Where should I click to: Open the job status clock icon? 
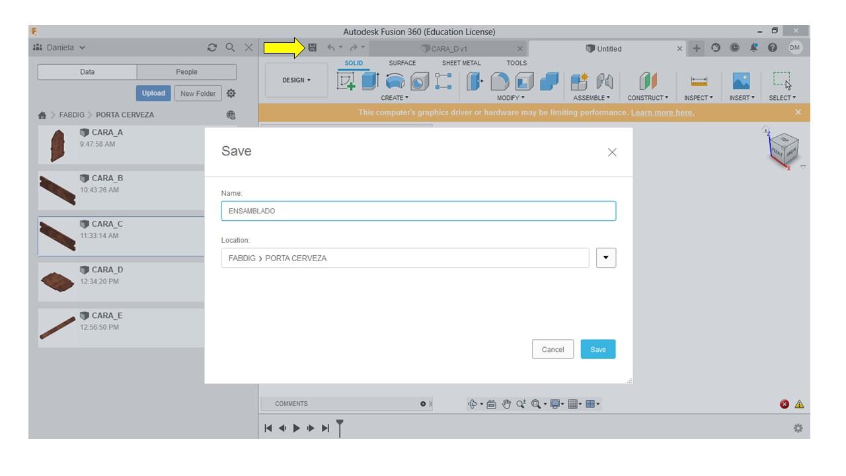click(x=734, y=48)
